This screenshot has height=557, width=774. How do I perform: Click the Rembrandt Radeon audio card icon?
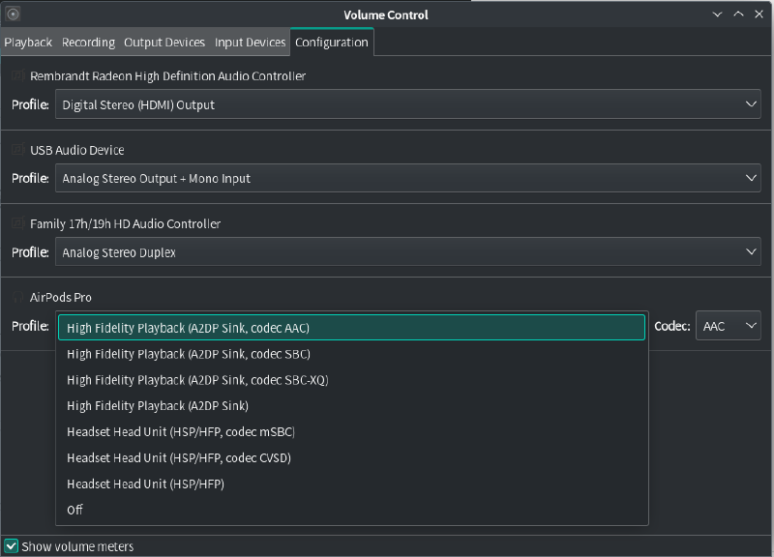[x=17, y=75]
